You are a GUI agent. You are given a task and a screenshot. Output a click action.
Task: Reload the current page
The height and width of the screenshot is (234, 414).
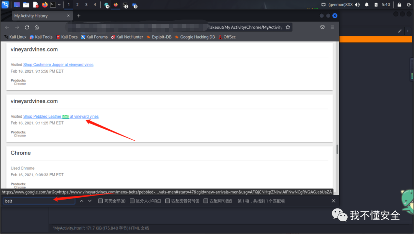[27, 28]
